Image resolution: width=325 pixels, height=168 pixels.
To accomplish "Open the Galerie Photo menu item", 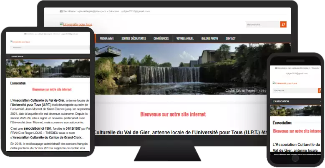I will pyautogui.click(x=209, y=38).
